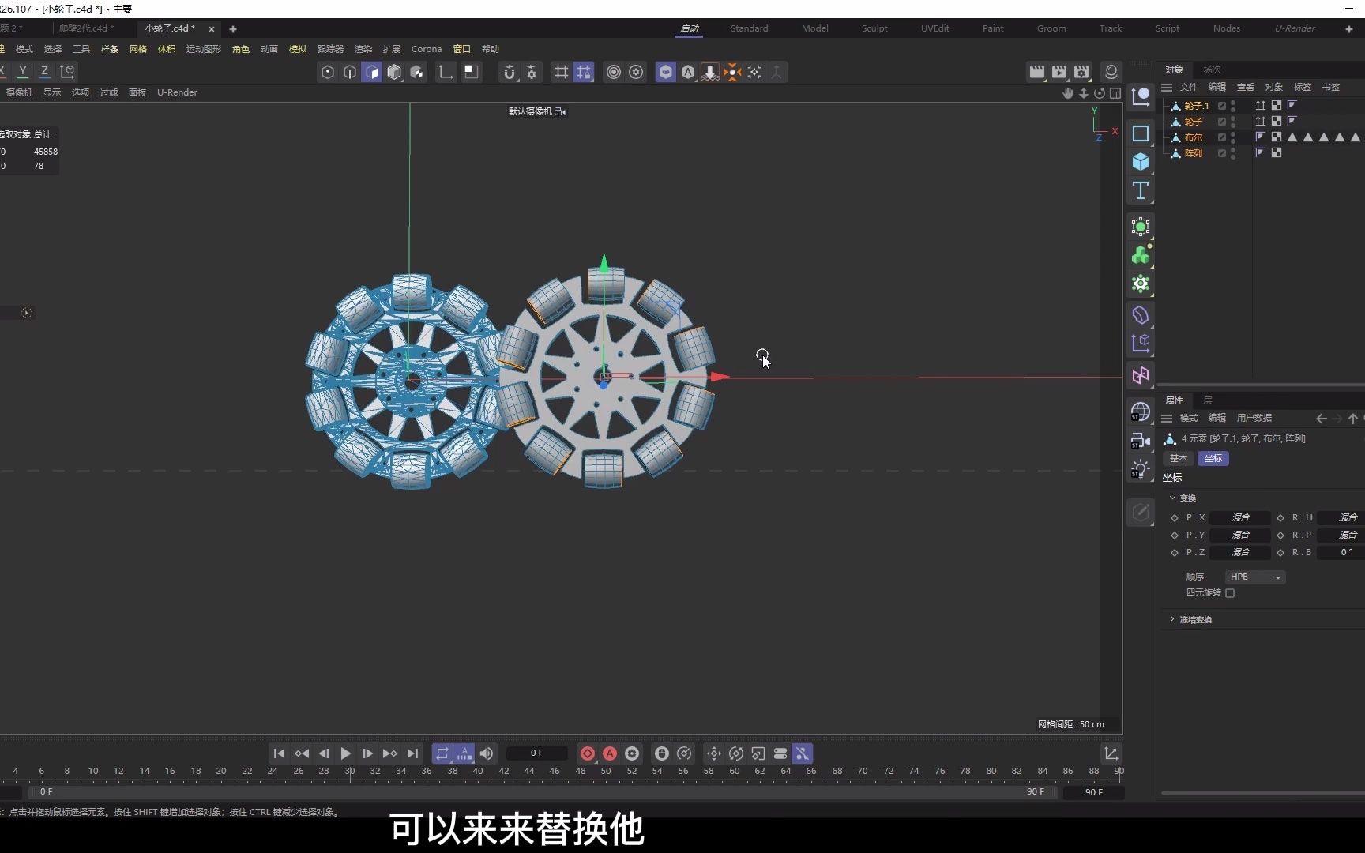Screen dimensions: 1365x853
Task: Click the 0 F frame number input field
Action: coord(536,753)
